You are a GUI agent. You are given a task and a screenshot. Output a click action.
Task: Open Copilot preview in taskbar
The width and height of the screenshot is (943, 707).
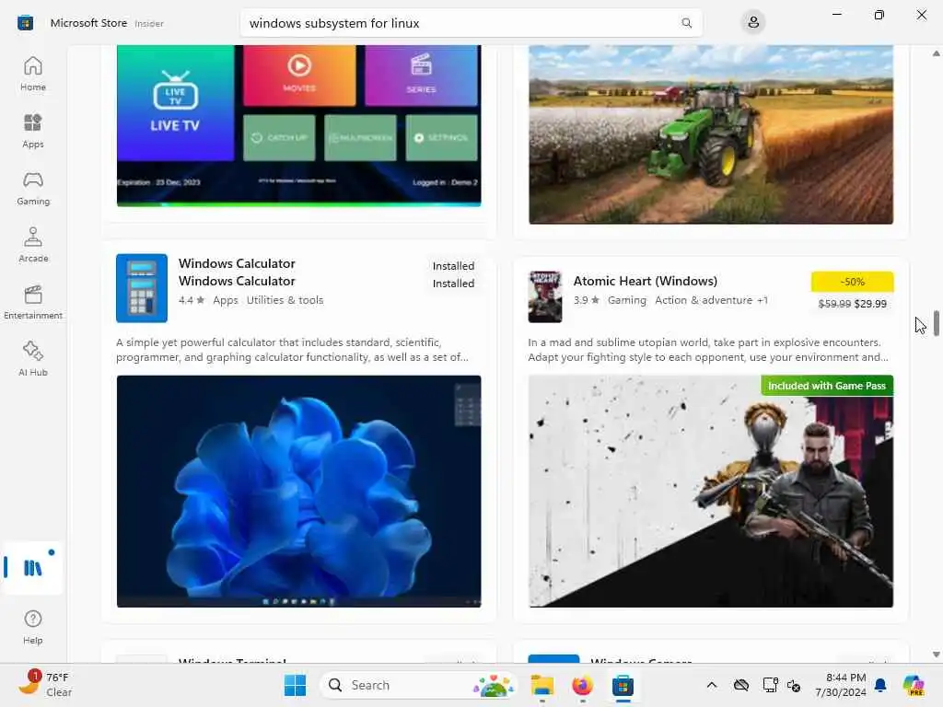[914, 685]
